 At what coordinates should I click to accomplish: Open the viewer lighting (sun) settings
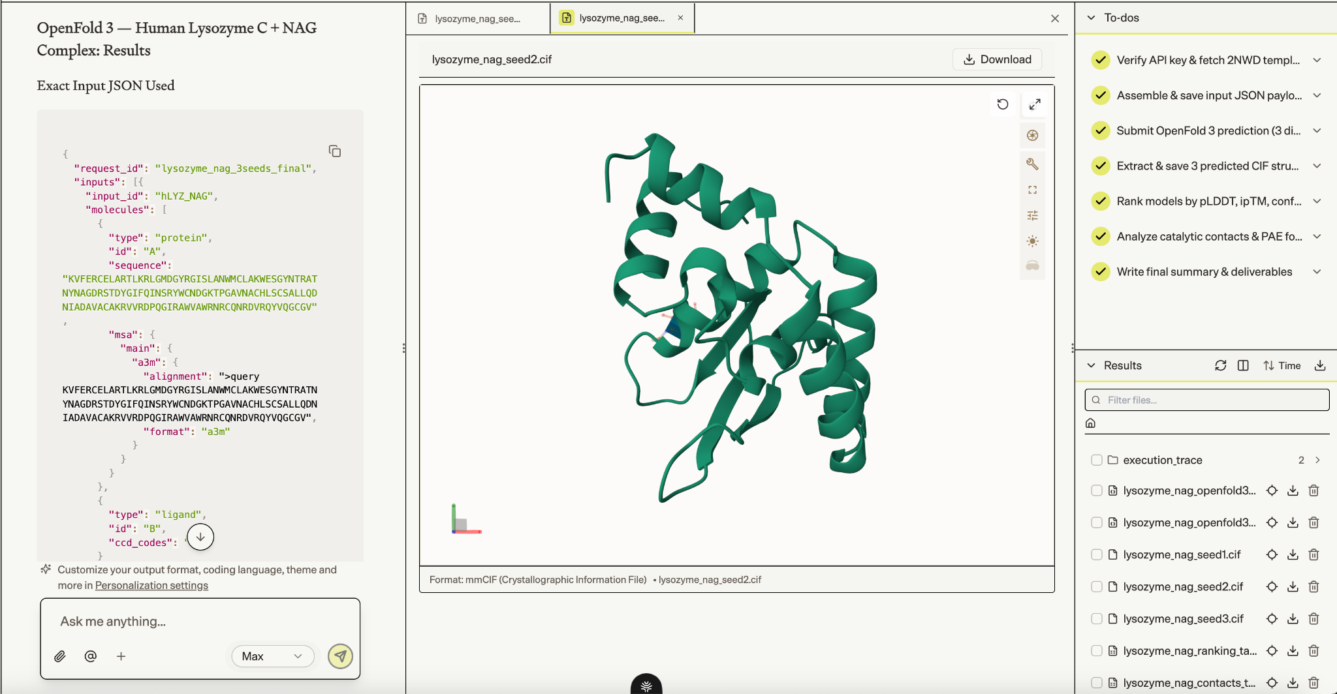tap(1032, 241)
